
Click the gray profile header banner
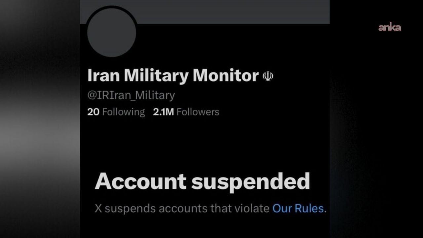point(231,12)
